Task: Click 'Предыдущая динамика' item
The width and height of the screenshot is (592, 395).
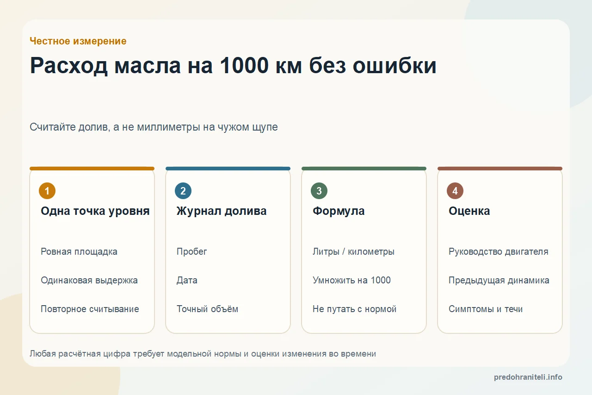Action: [x=499, y=280]
